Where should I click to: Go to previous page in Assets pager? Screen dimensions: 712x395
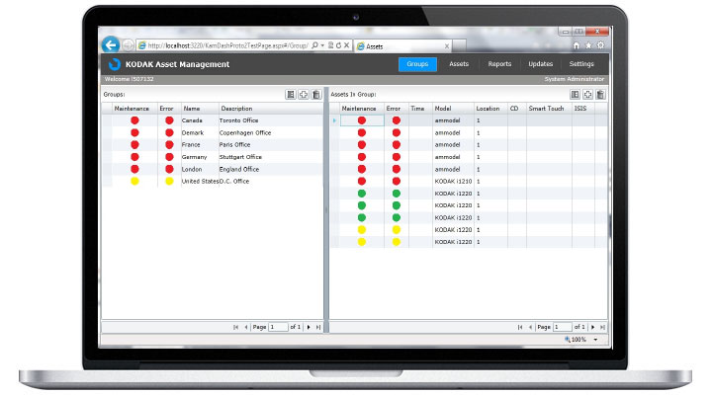click(x=530, y=327)
